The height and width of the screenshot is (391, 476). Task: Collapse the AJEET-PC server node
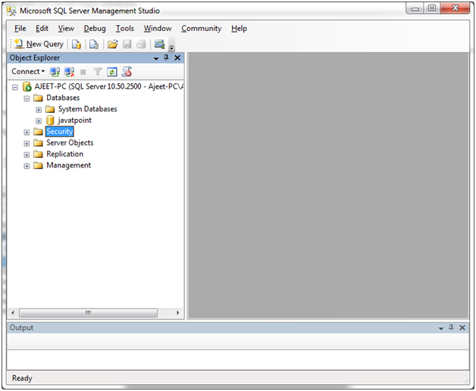[15, 87]
